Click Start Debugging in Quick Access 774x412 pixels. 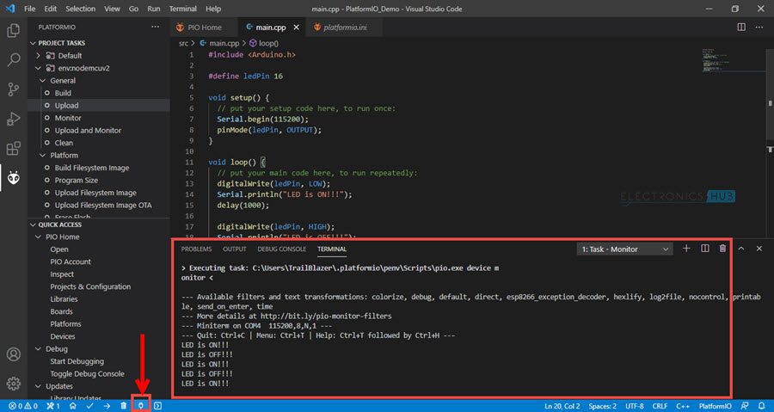point(77,361)
